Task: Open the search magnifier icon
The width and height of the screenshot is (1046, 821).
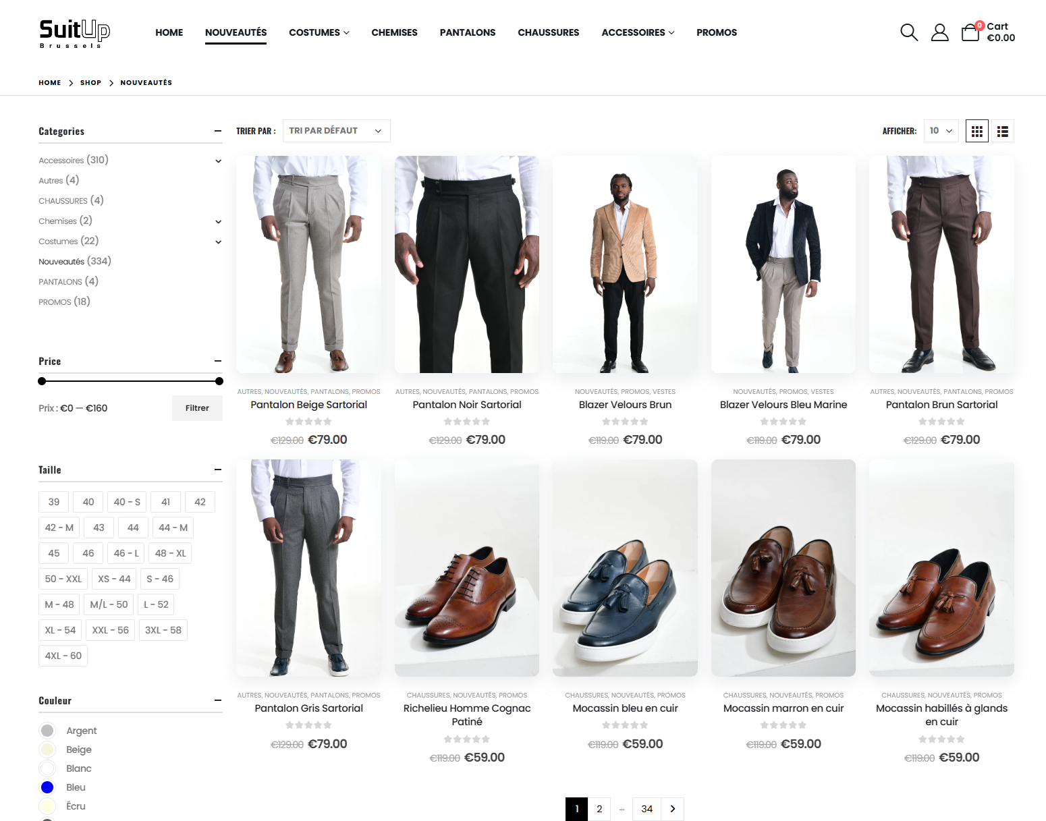Action: [x=908, y=32]
